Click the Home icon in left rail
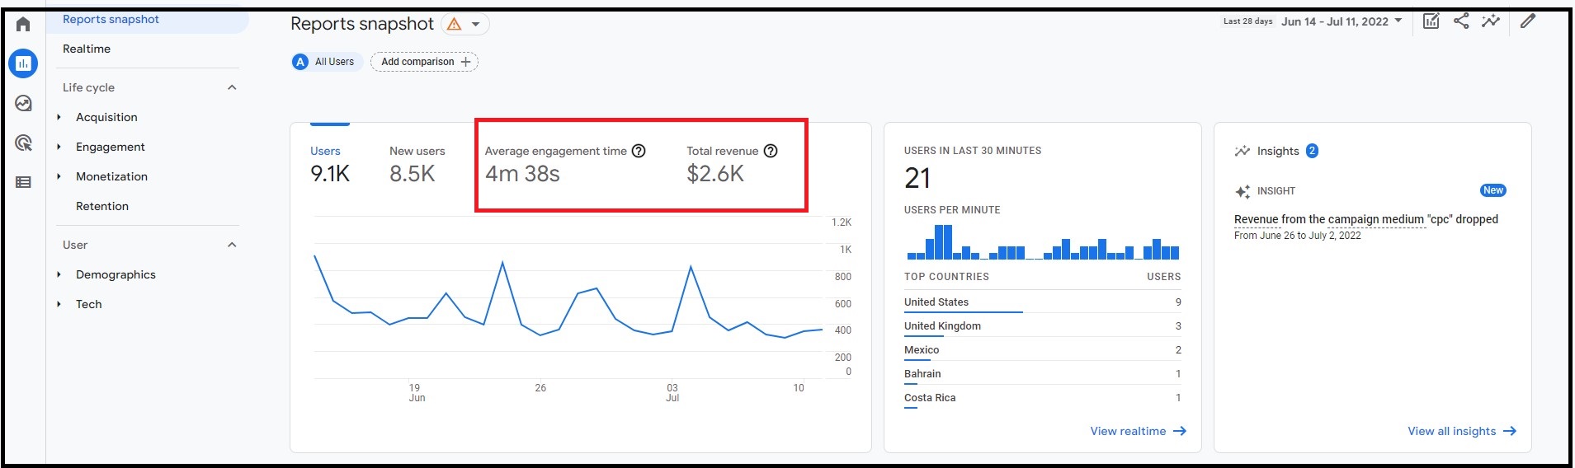 click(x=23, y=25)
